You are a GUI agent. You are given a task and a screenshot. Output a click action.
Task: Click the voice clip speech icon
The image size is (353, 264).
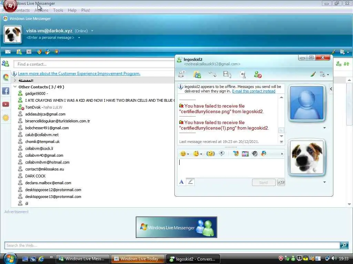point(222,154)
